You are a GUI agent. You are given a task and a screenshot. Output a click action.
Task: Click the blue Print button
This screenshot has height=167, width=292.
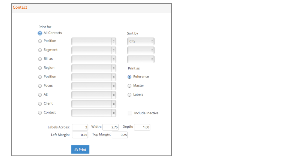[80, 149]
